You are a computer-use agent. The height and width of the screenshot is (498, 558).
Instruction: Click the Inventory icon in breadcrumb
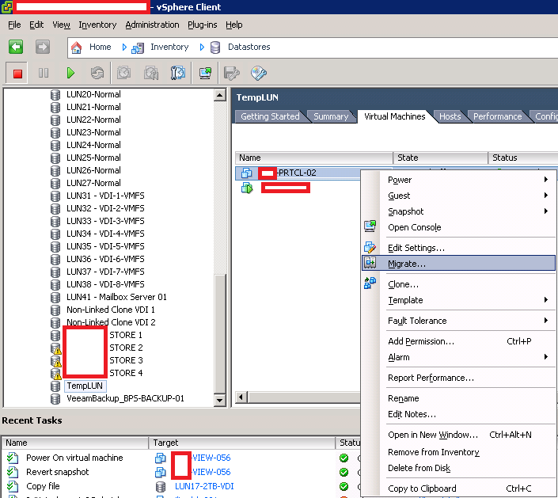(x=138, y=48)
